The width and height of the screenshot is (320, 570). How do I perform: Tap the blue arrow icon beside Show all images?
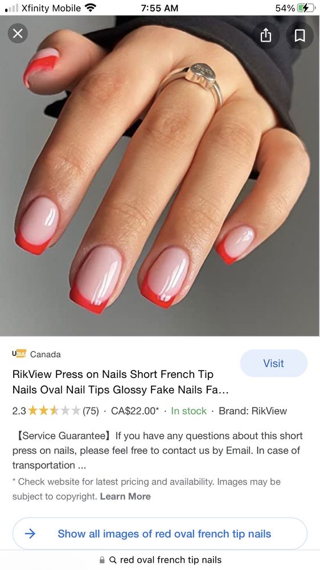pos(30,534)
